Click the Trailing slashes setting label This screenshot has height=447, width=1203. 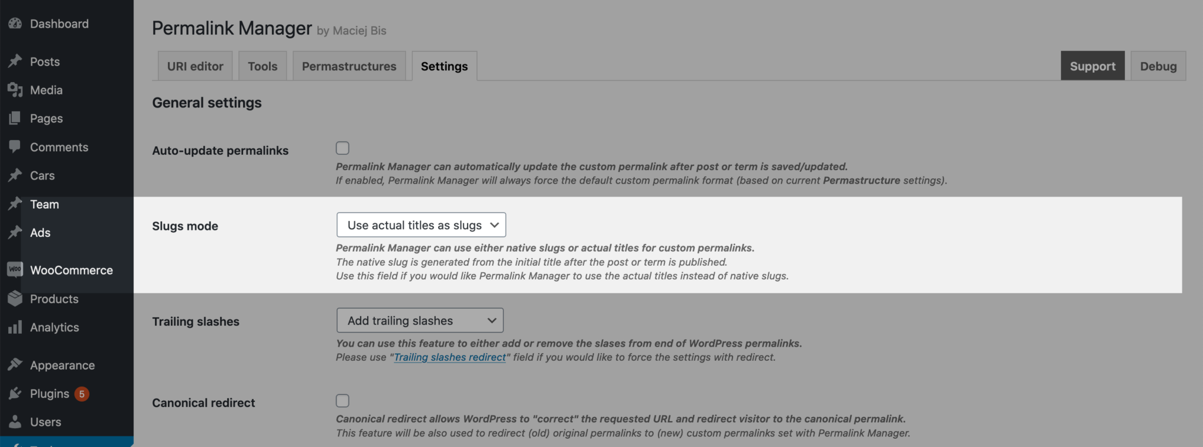[x=196, y=321]
